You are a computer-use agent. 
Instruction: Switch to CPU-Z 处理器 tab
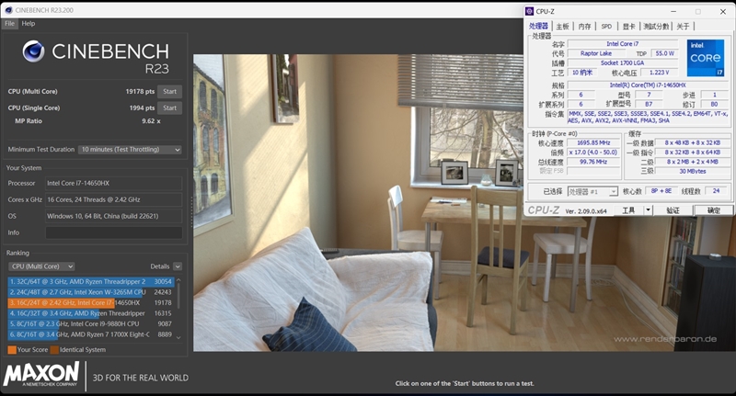click(x=538, y=27)
